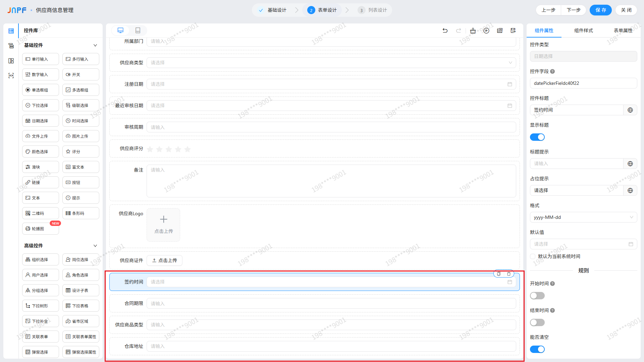
Task: Select the 颜色选择 control
Action: tap(41, 152)
